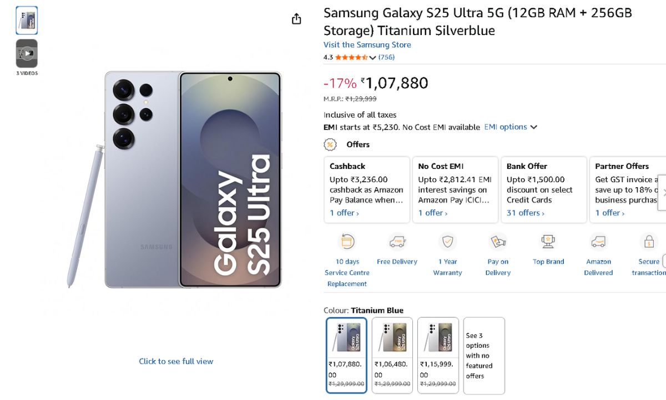This screenshot has height=400, width=666.
Task: Click the Free Delivery truck icon
Action: click(x=397, y=242)
